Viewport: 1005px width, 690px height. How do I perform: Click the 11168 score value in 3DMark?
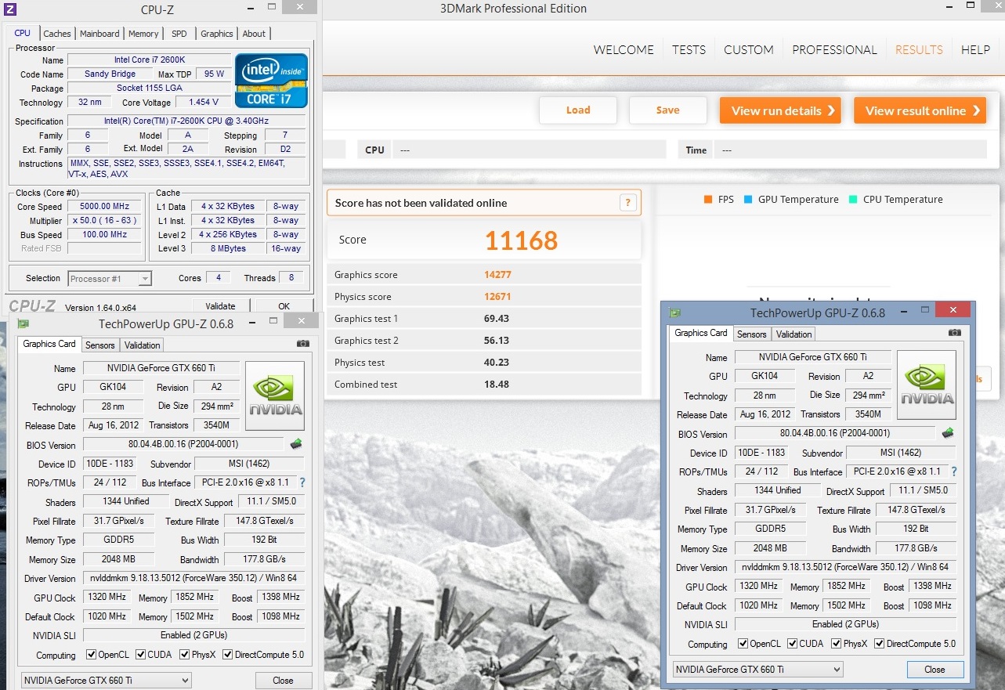521,240
